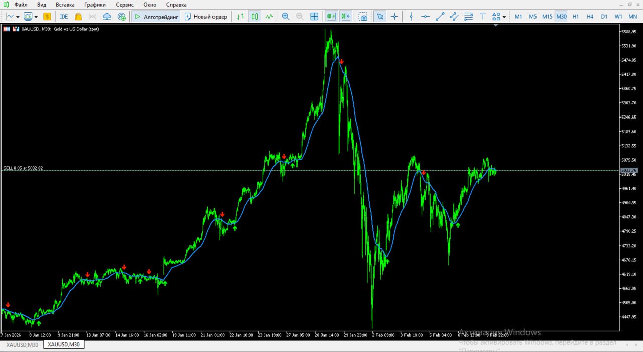Select the Crosshair tool

[394, 16]
